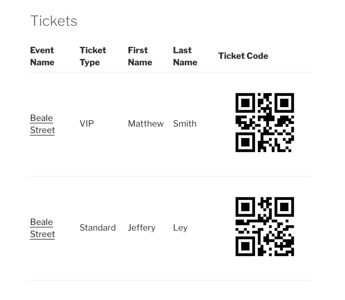Click the first name Jeffery

point(142,228)
